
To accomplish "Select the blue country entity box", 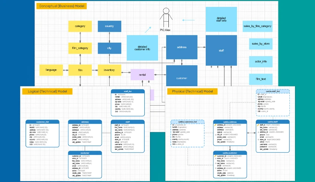I will click(x=110, y=26).
